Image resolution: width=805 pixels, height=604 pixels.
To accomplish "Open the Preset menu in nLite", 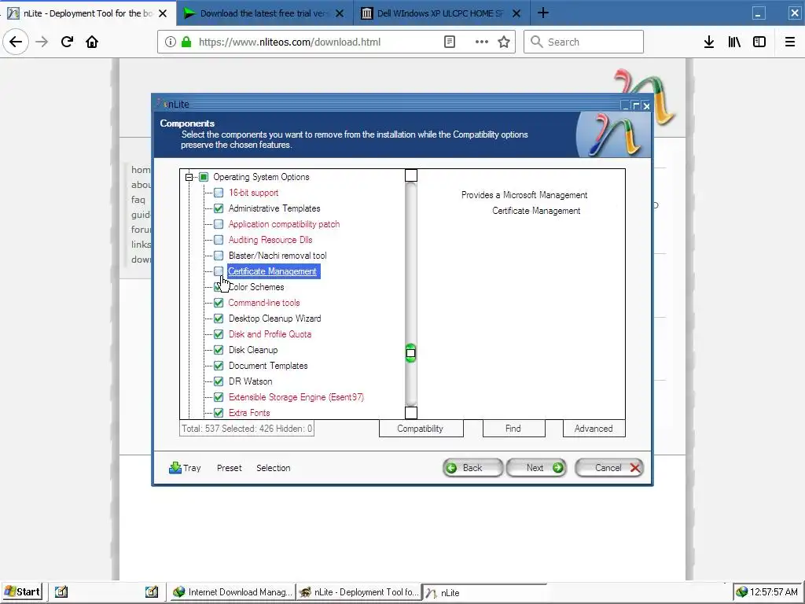I will (x=229, y=468).
